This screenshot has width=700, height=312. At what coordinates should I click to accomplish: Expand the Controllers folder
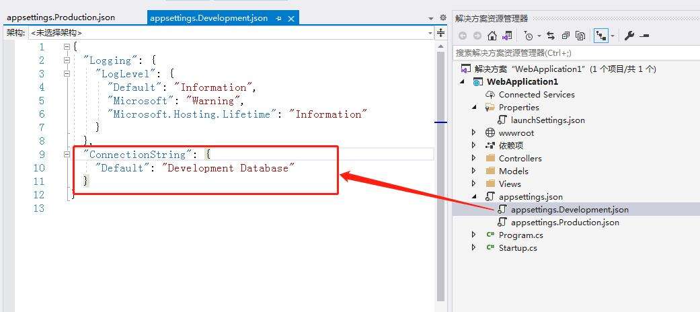point(473,159)
